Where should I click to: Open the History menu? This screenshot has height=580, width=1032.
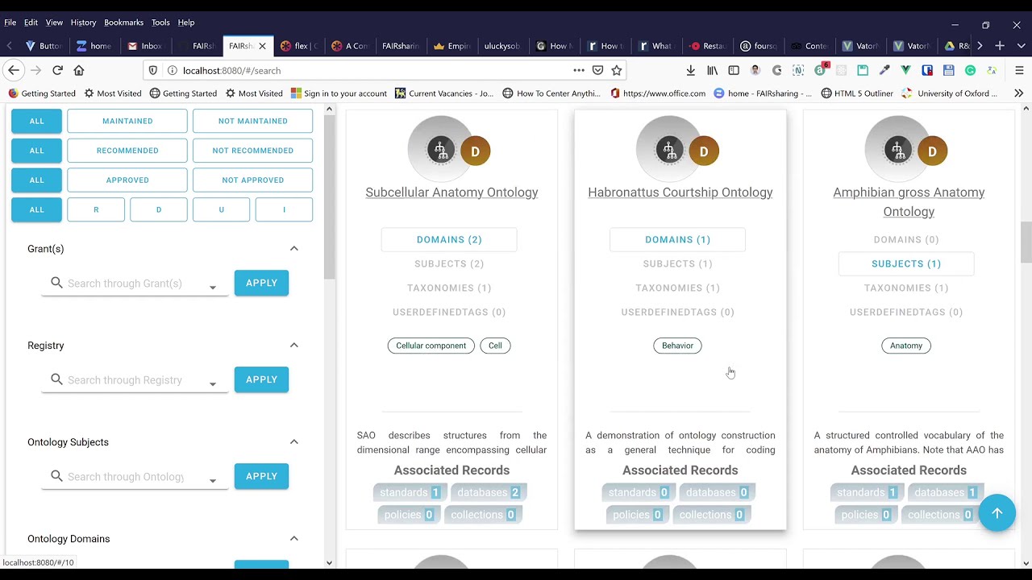click(83, 23)
